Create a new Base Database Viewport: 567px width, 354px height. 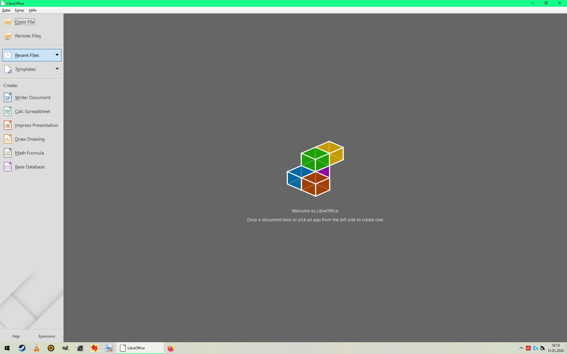click(32, 167)
